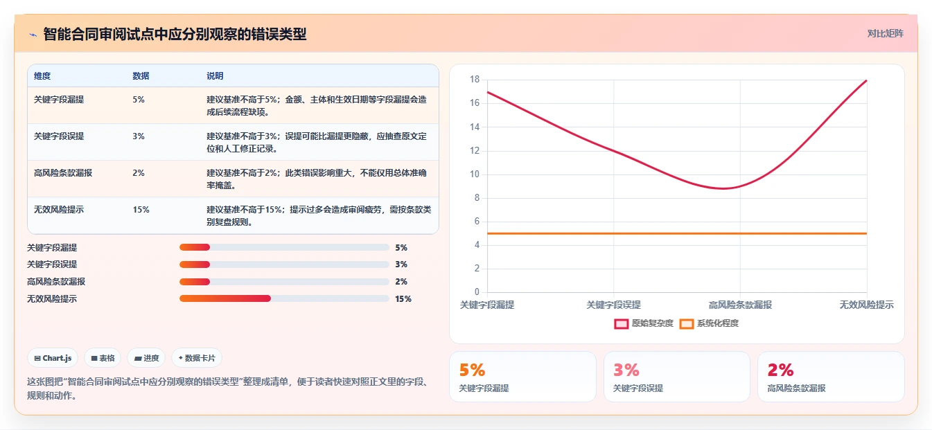The width and height of the screenshot is (932, 430).
Task: Click the page title 智能合同审阅试点
Action: [175, 34]
